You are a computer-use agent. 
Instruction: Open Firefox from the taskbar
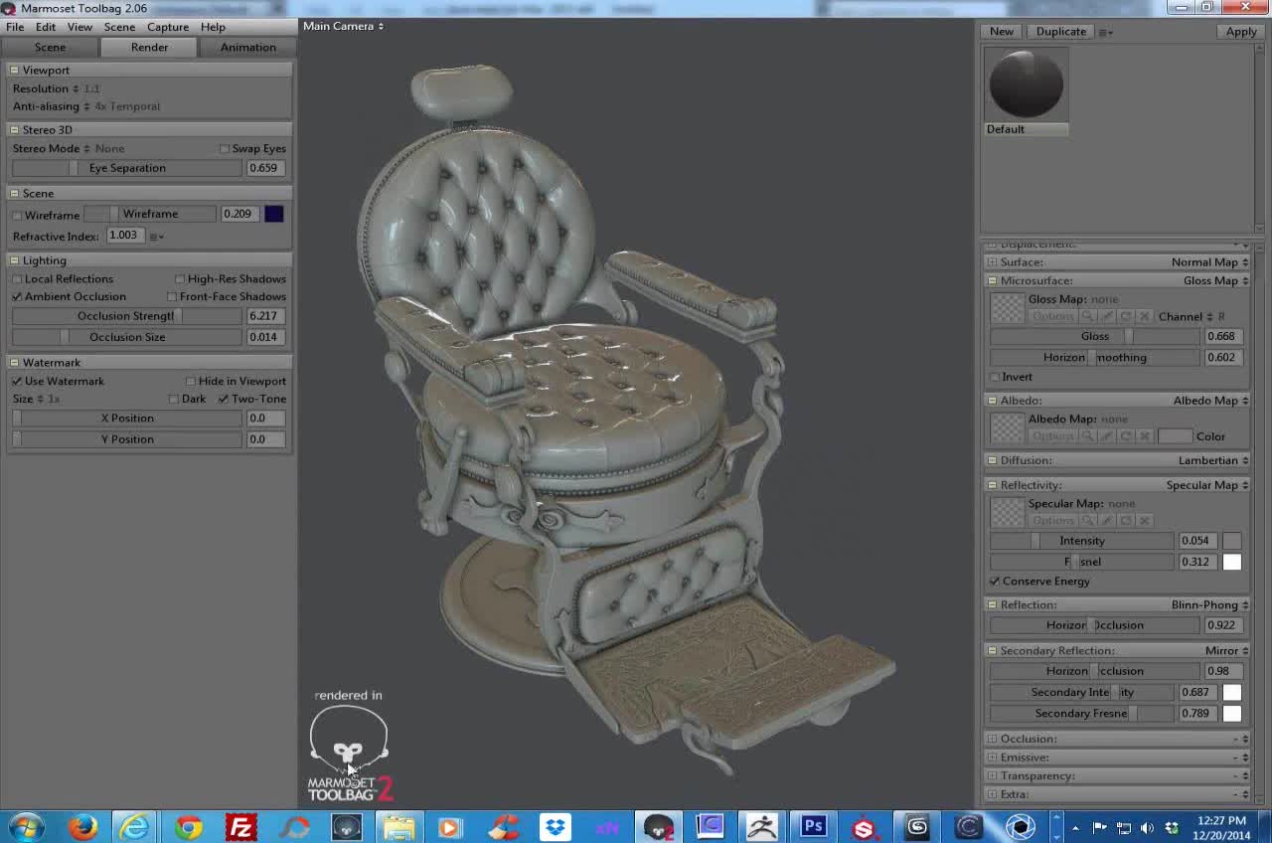(x=82, y=827)
